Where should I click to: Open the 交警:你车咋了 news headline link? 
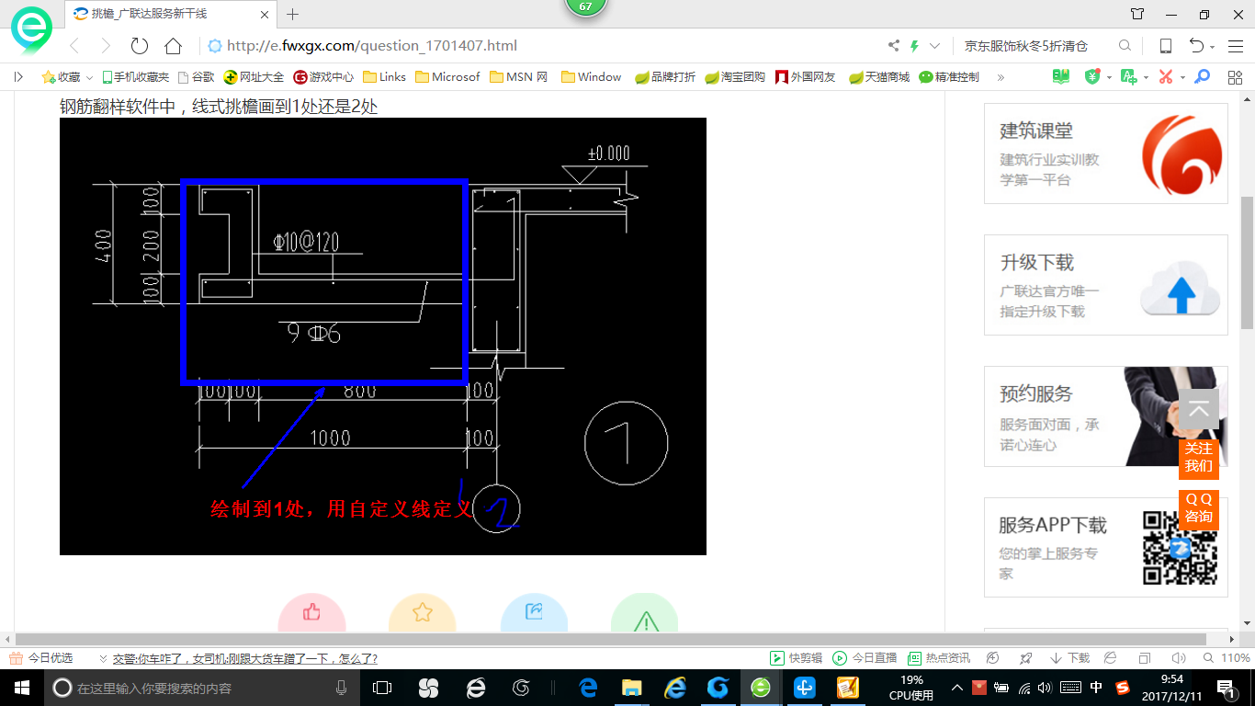(x=244, y=658)
